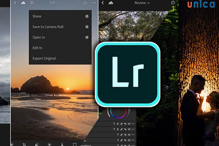Go back using the Edit screen arrow
Screen dimensions: 219x146
[15, 3]
